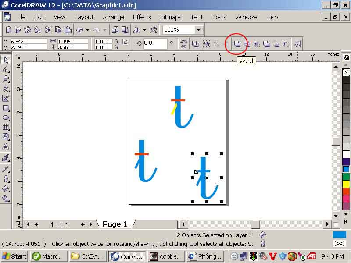
Task: Cut the selected objects
Action: pyautogui.click(x=48, y=30)
